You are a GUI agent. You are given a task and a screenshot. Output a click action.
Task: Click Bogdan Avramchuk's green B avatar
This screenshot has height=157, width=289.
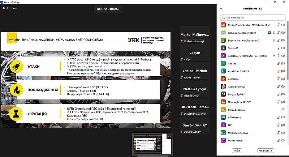(223, 41)
